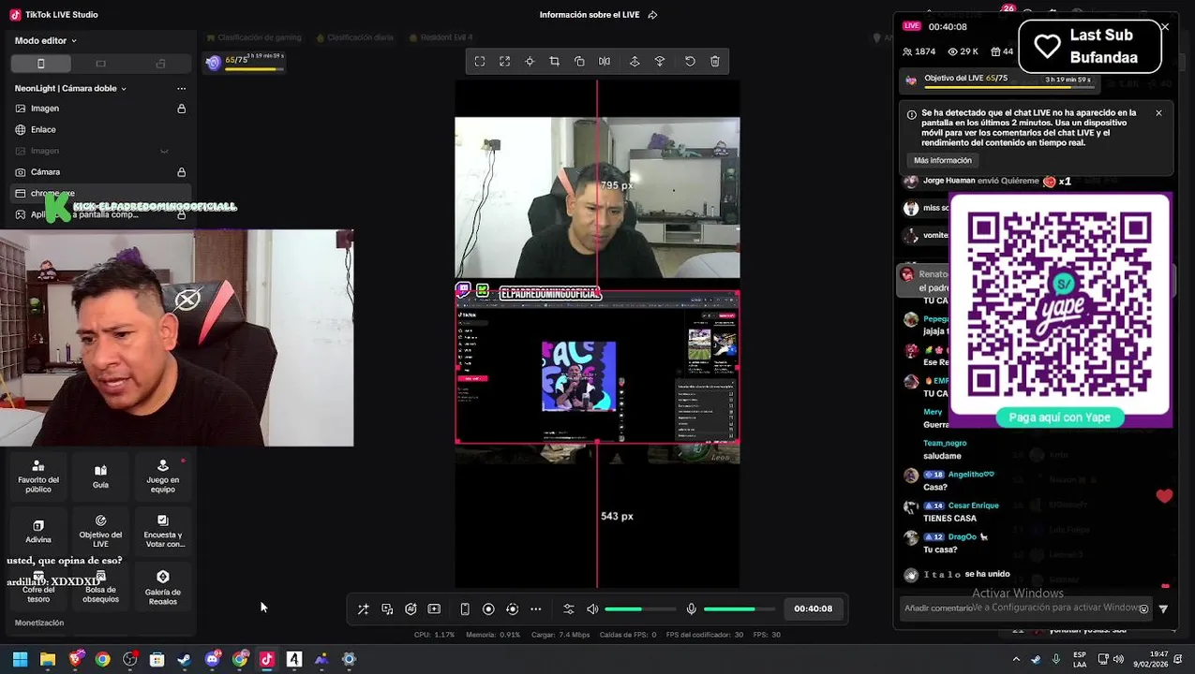Click the LIVE goal progress bar in chat panel
1195x674 pixels.
tap(1008, 87)
